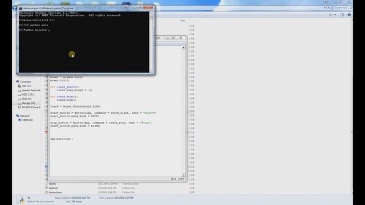Select Computer in the Explorer navigation pane

click(26, 81)
